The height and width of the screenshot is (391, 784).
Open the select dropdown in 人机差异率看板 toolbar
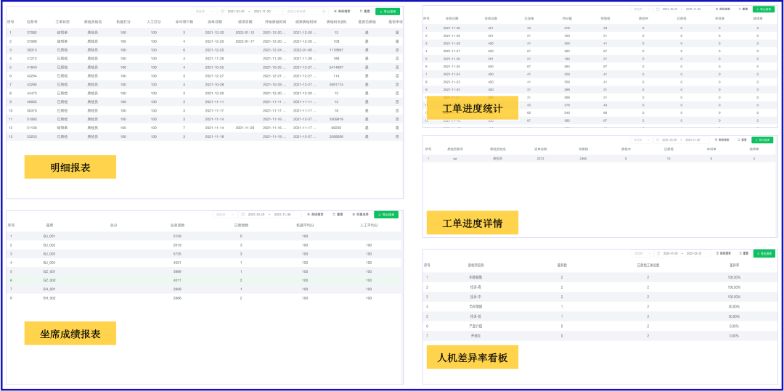pyautogui.click(x=642, y=253)
